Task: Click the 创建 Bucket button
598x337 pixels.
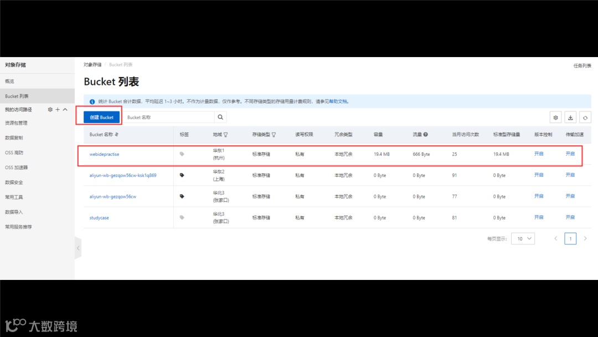Action: [x=101, y=117]
